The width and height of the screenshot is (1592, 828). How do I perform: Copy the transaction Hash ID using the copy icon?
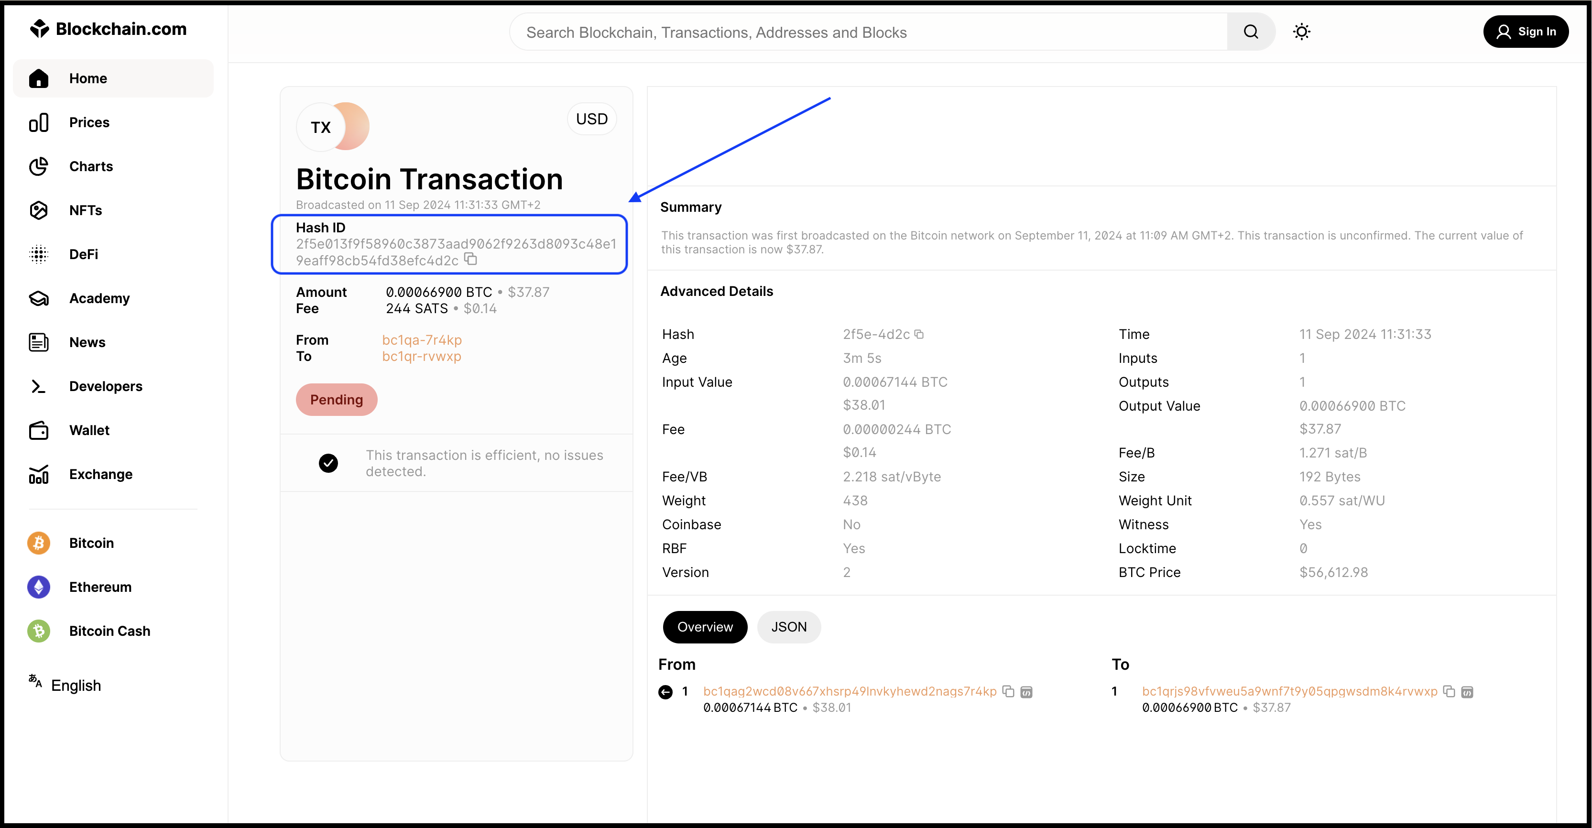point(471,259)
